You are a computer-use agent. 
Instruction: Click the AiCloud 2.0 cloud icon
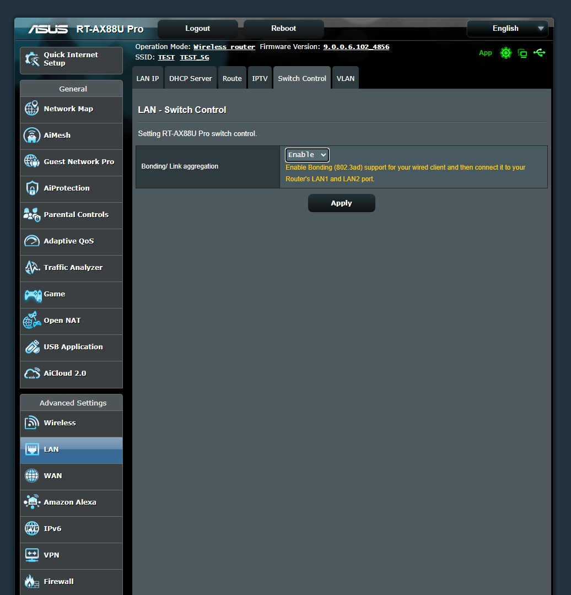click(33, 374)
